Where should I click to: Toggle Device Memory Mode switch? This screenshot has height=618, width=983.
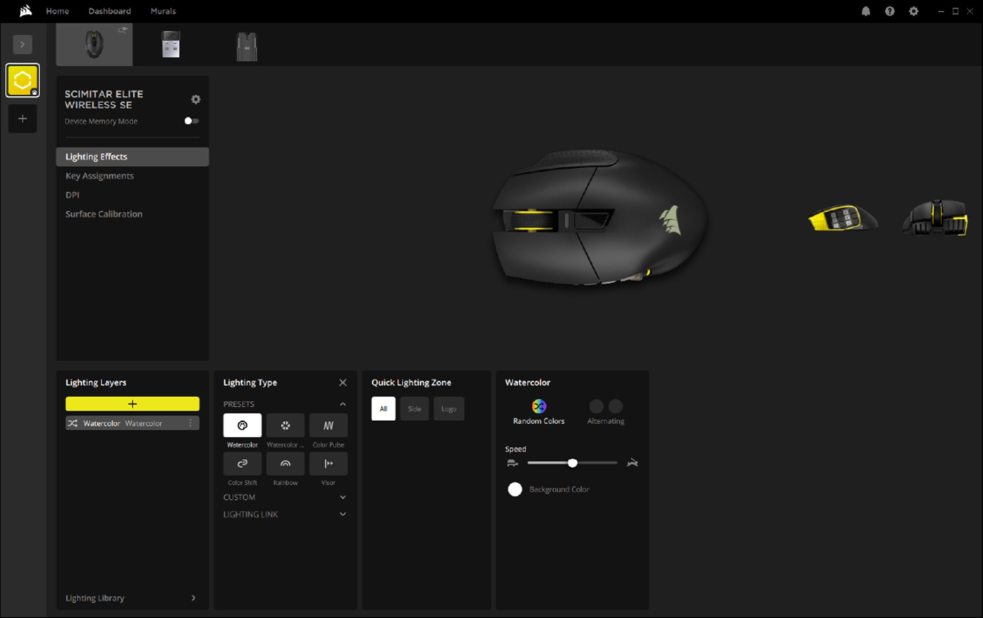(191, 121)
